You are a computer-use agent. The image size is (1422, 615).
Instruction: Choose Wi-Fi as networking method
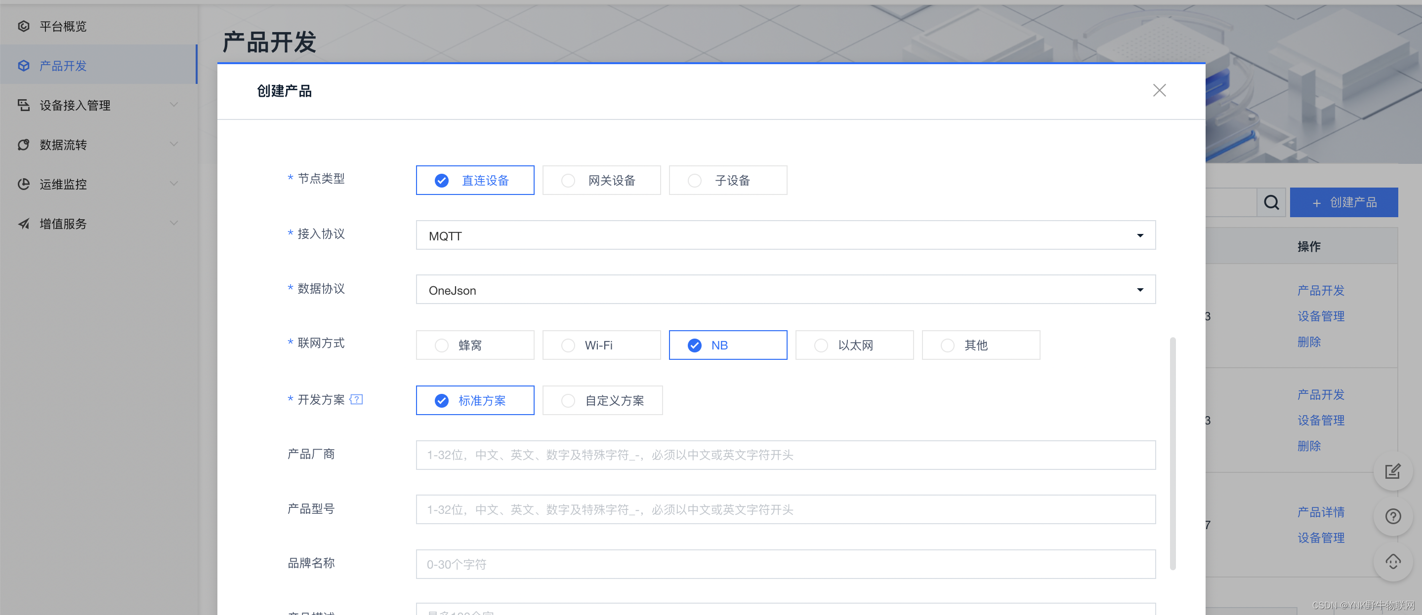point(601,346)
